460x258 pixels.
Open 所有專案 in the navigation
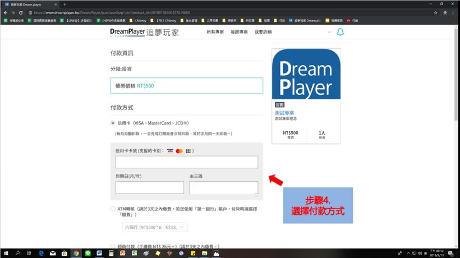215,32
